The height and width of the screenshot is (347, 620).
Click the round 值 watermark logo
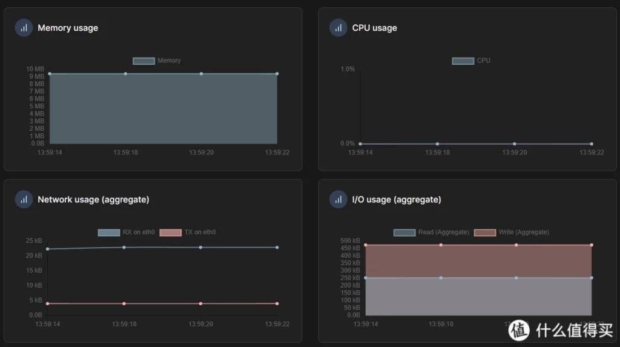click(x=519, y=329)
